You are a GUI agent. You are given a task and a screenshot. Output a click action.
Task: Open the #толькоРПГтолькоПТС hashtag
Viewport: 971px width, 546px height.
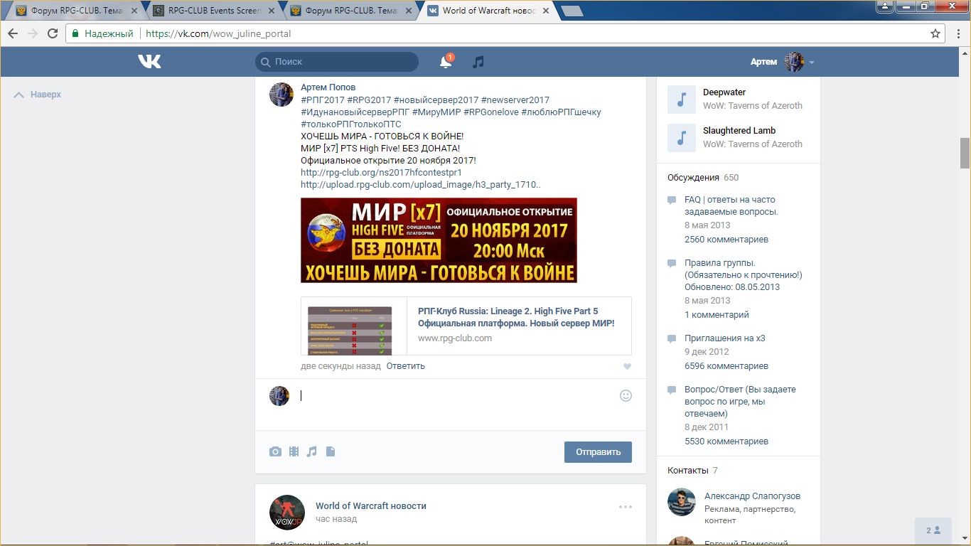[x=351, y=124]
